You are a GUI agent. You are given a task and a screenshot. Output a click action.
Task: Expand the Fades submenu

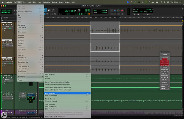tap(30, 80)
